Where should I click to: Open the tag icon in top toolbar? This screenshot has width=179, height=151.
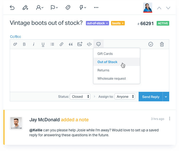point(68,8)
